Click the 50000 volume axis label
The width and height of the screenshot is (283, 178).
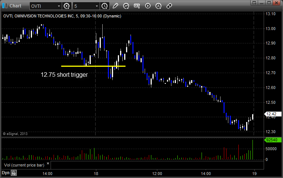click(x=271, y=149)
